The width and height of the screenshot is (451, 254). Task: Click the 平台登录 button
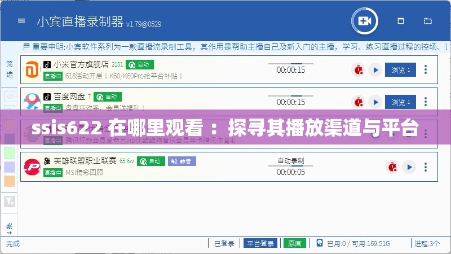[x=260, y=243]
